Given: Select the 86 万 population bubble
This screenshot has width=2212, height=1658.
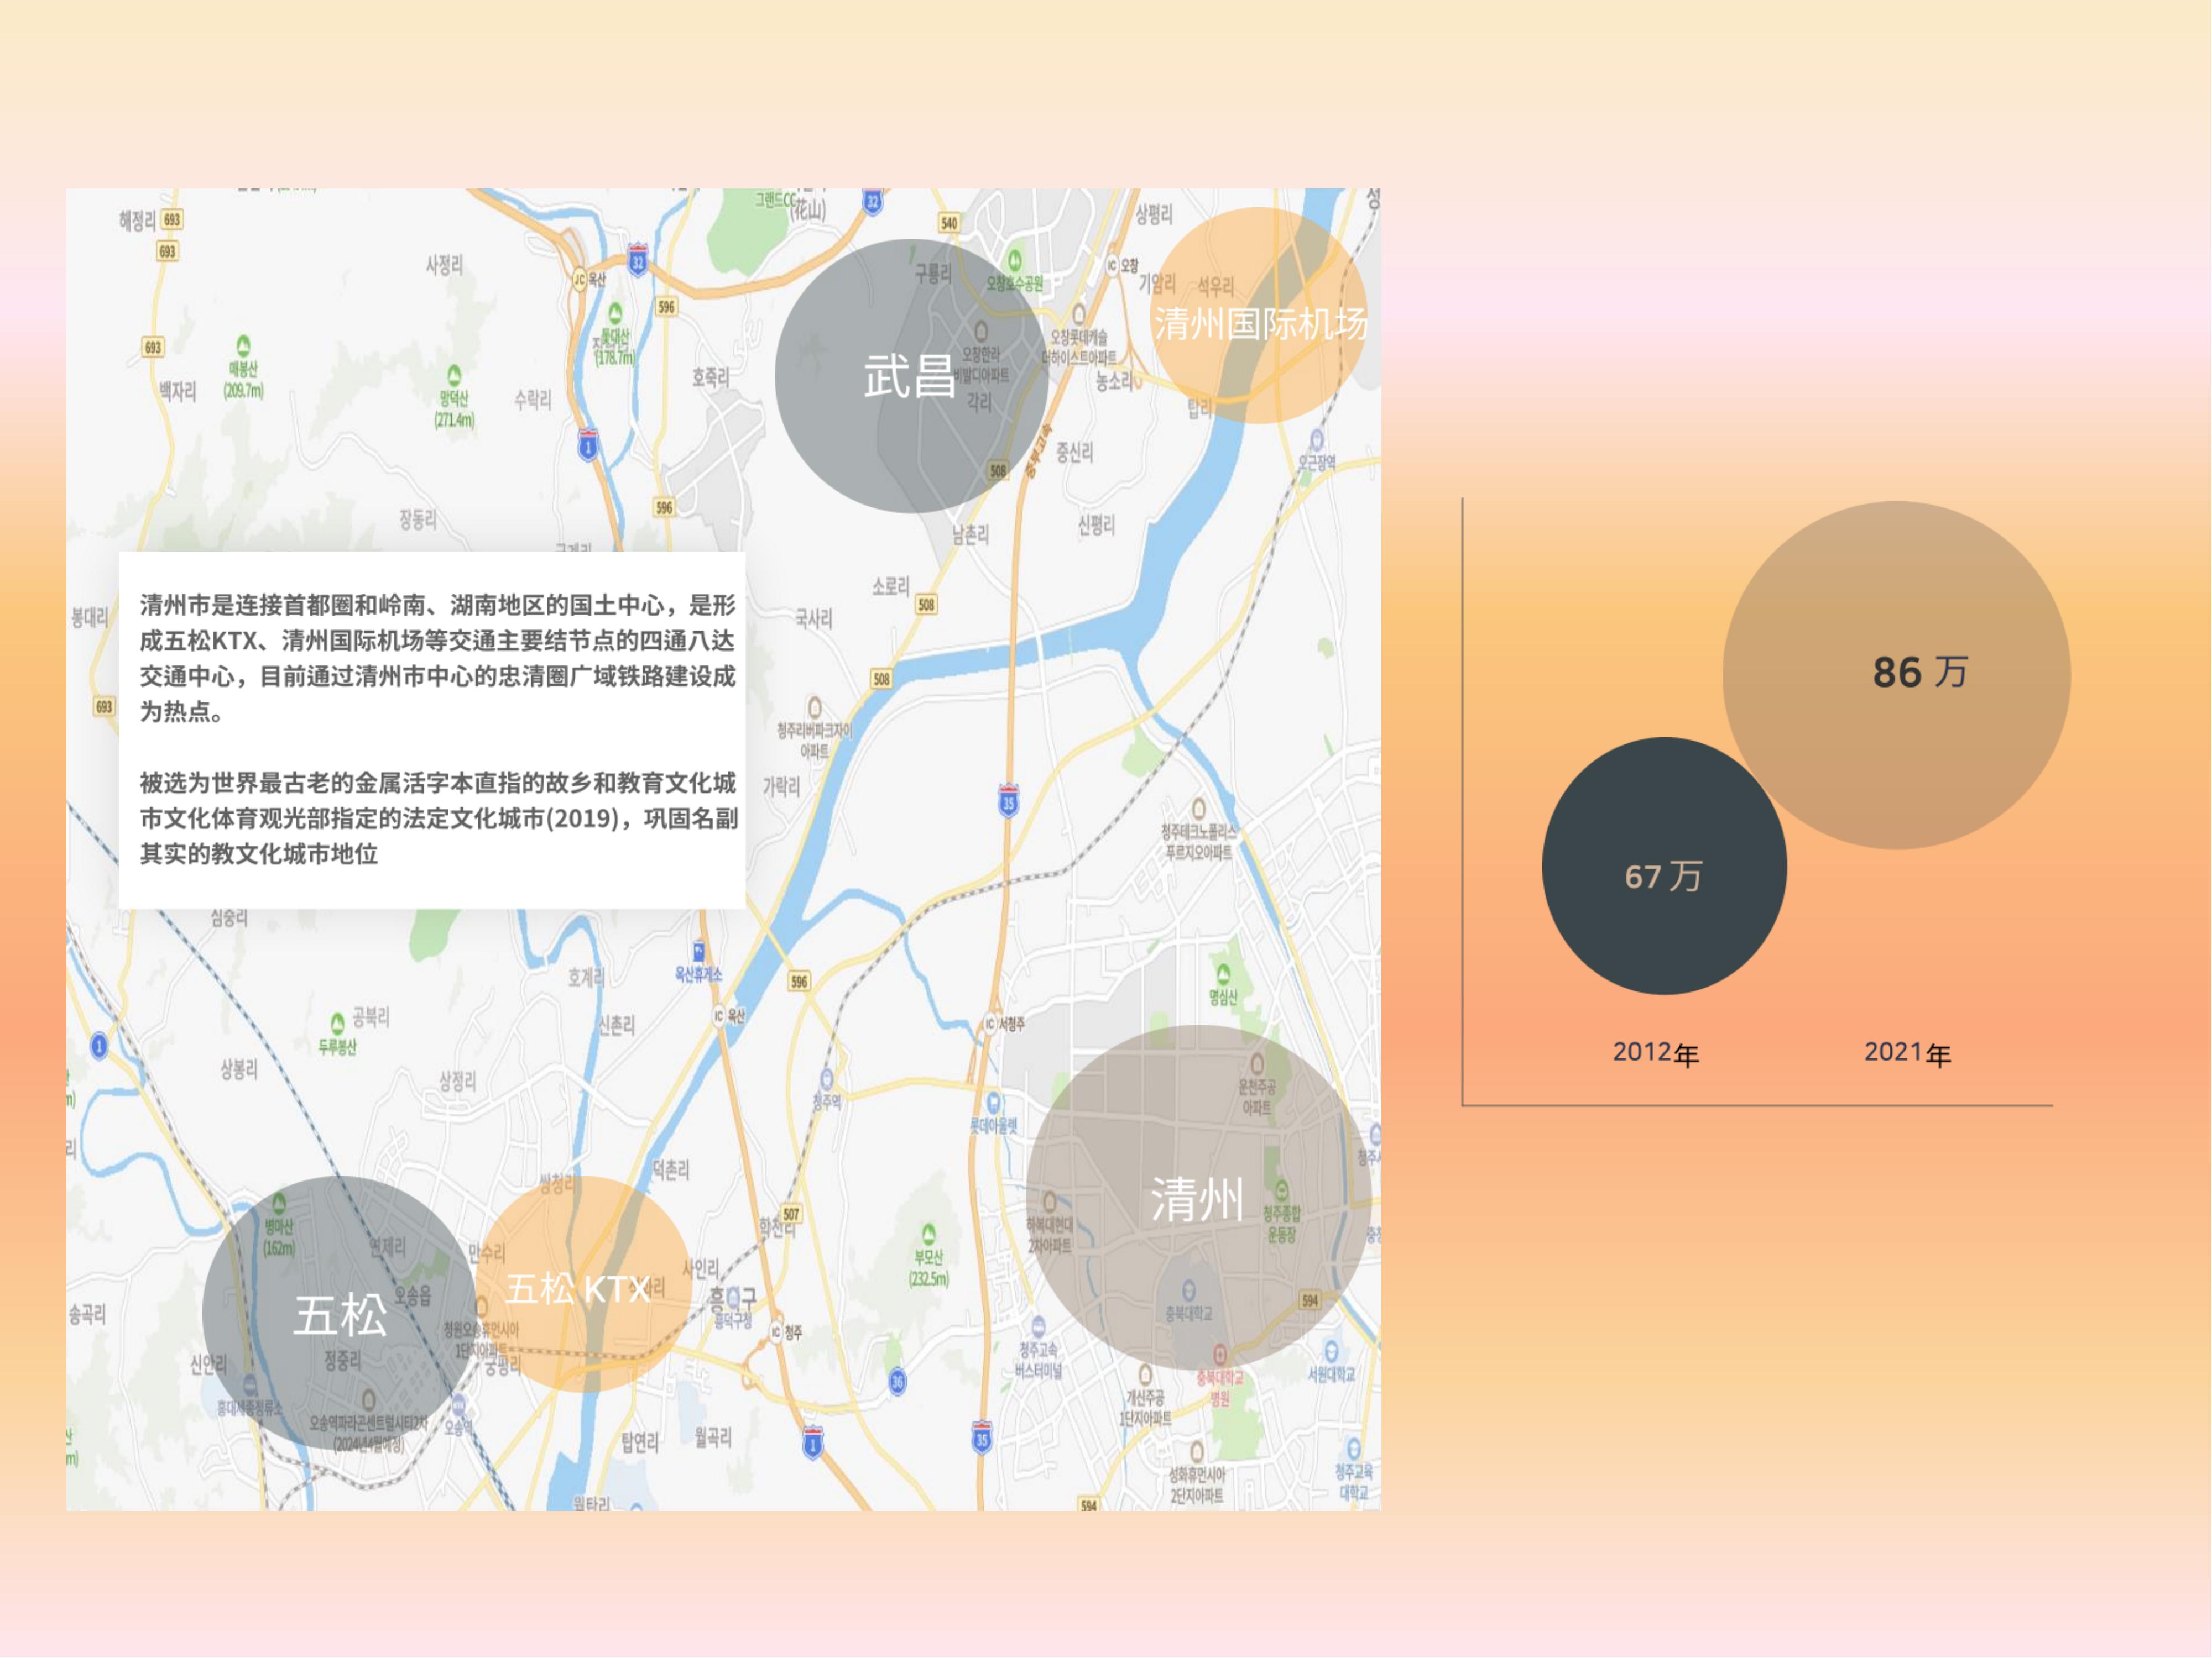Looking at the screenshot, I should tap(1896, 675).
